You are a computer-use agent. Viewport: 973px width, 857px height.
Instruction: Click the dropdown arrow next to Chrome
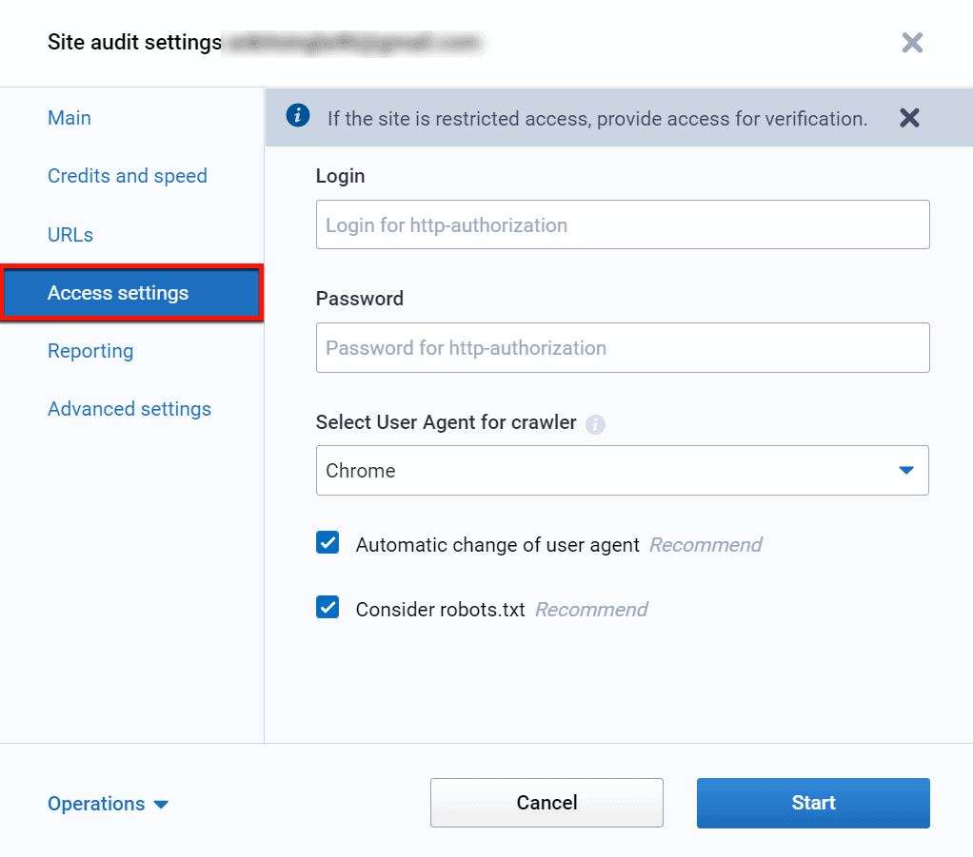point(907,470)
